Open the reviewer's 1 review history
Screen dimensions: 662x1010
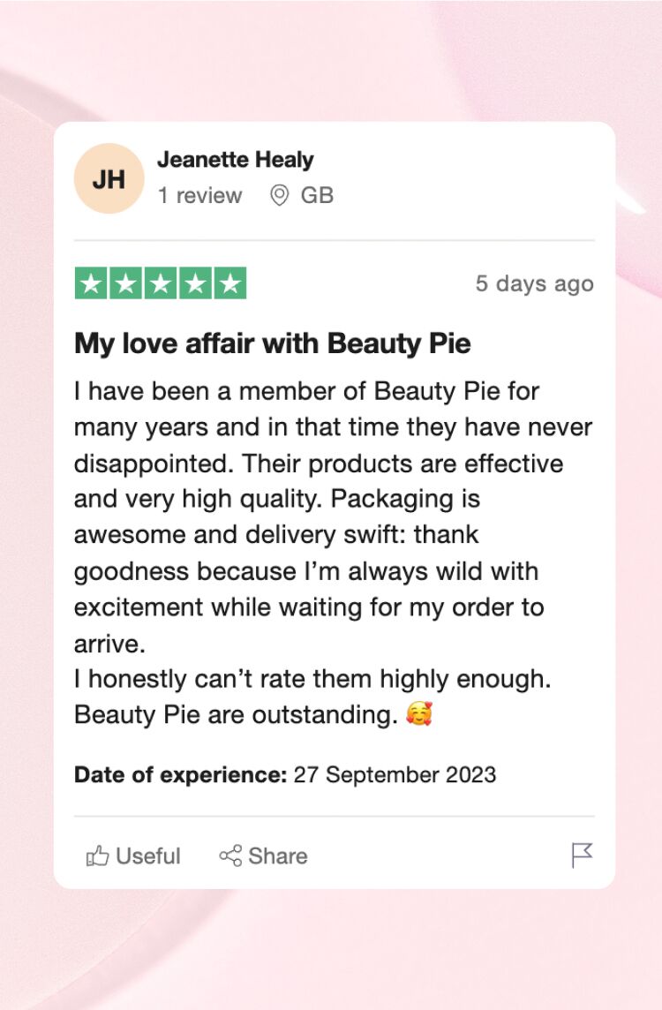200,195
